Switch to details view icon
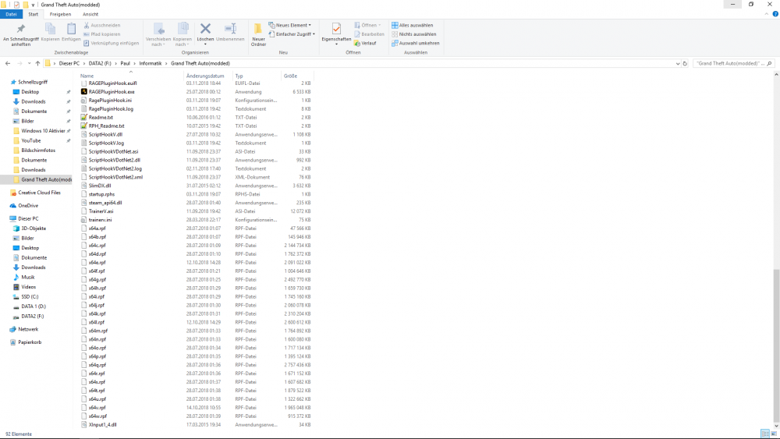 [765, 434]
